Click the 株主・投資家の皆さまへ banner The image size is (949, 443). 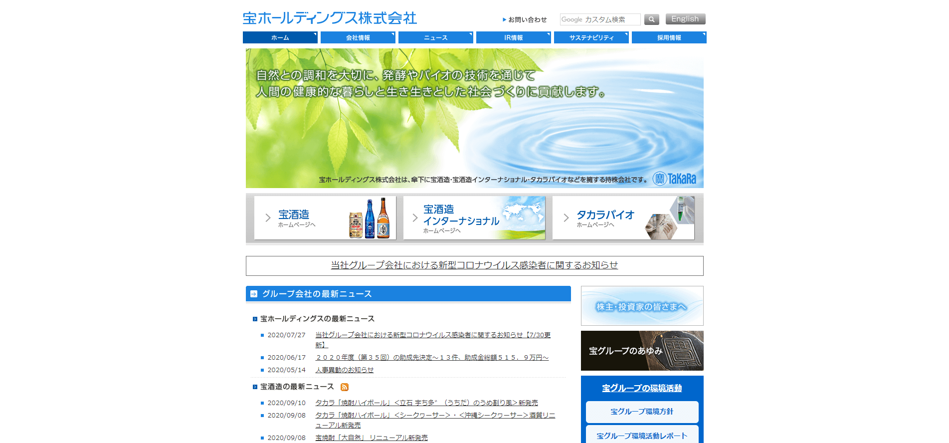pyautogui.click(x=642, y=306)
